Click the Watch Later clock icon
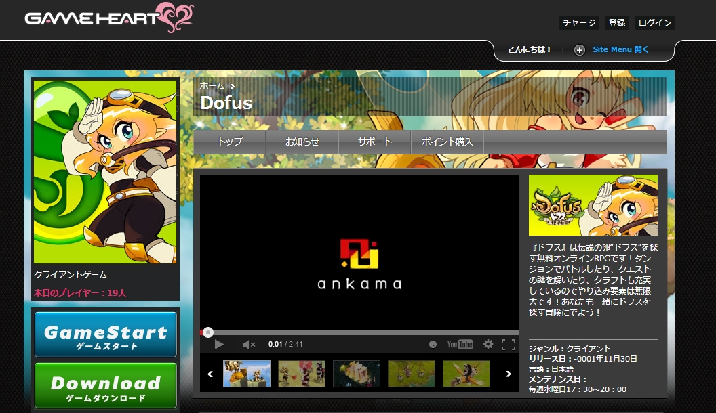The image size is (716, 413). tap(433, 345)
